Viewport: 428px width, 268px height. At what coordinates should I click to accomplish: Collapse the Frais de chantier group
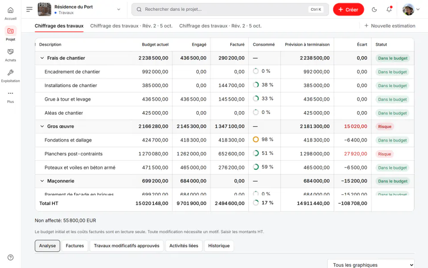[42, 58]
